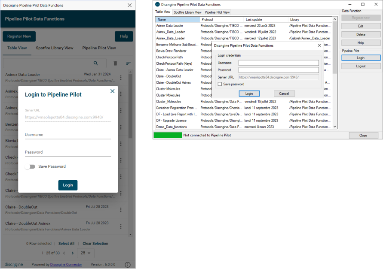This screenshot has width=383, height=269.
Task: Toggle the Save Password switch
Action: click(30, 166)
